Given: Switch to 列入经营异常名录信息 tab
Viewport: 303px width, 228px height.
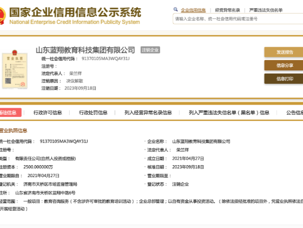Looking at the screenshot, I should [148, 113].
